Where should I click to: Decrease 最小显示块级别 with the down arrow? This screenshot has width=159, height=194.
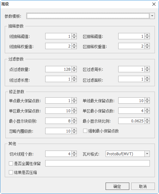(74, 122)
